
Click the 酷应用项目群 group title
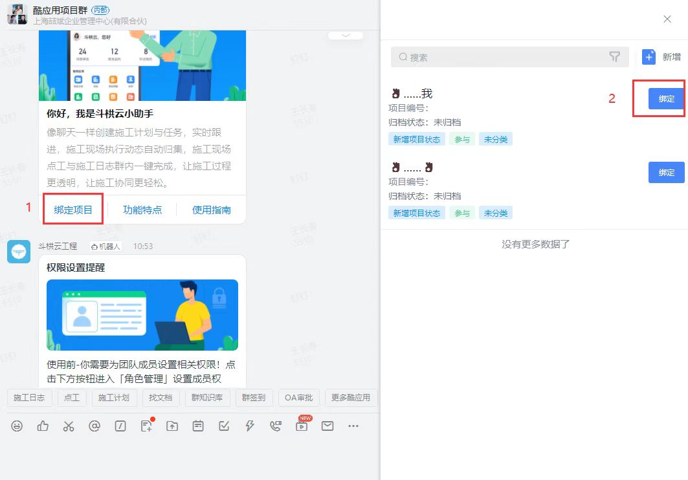click(60, 10)
